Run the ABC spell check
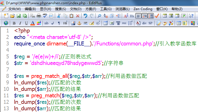The height and width of the screenshot is (112, 198). (x=45, y=16)
